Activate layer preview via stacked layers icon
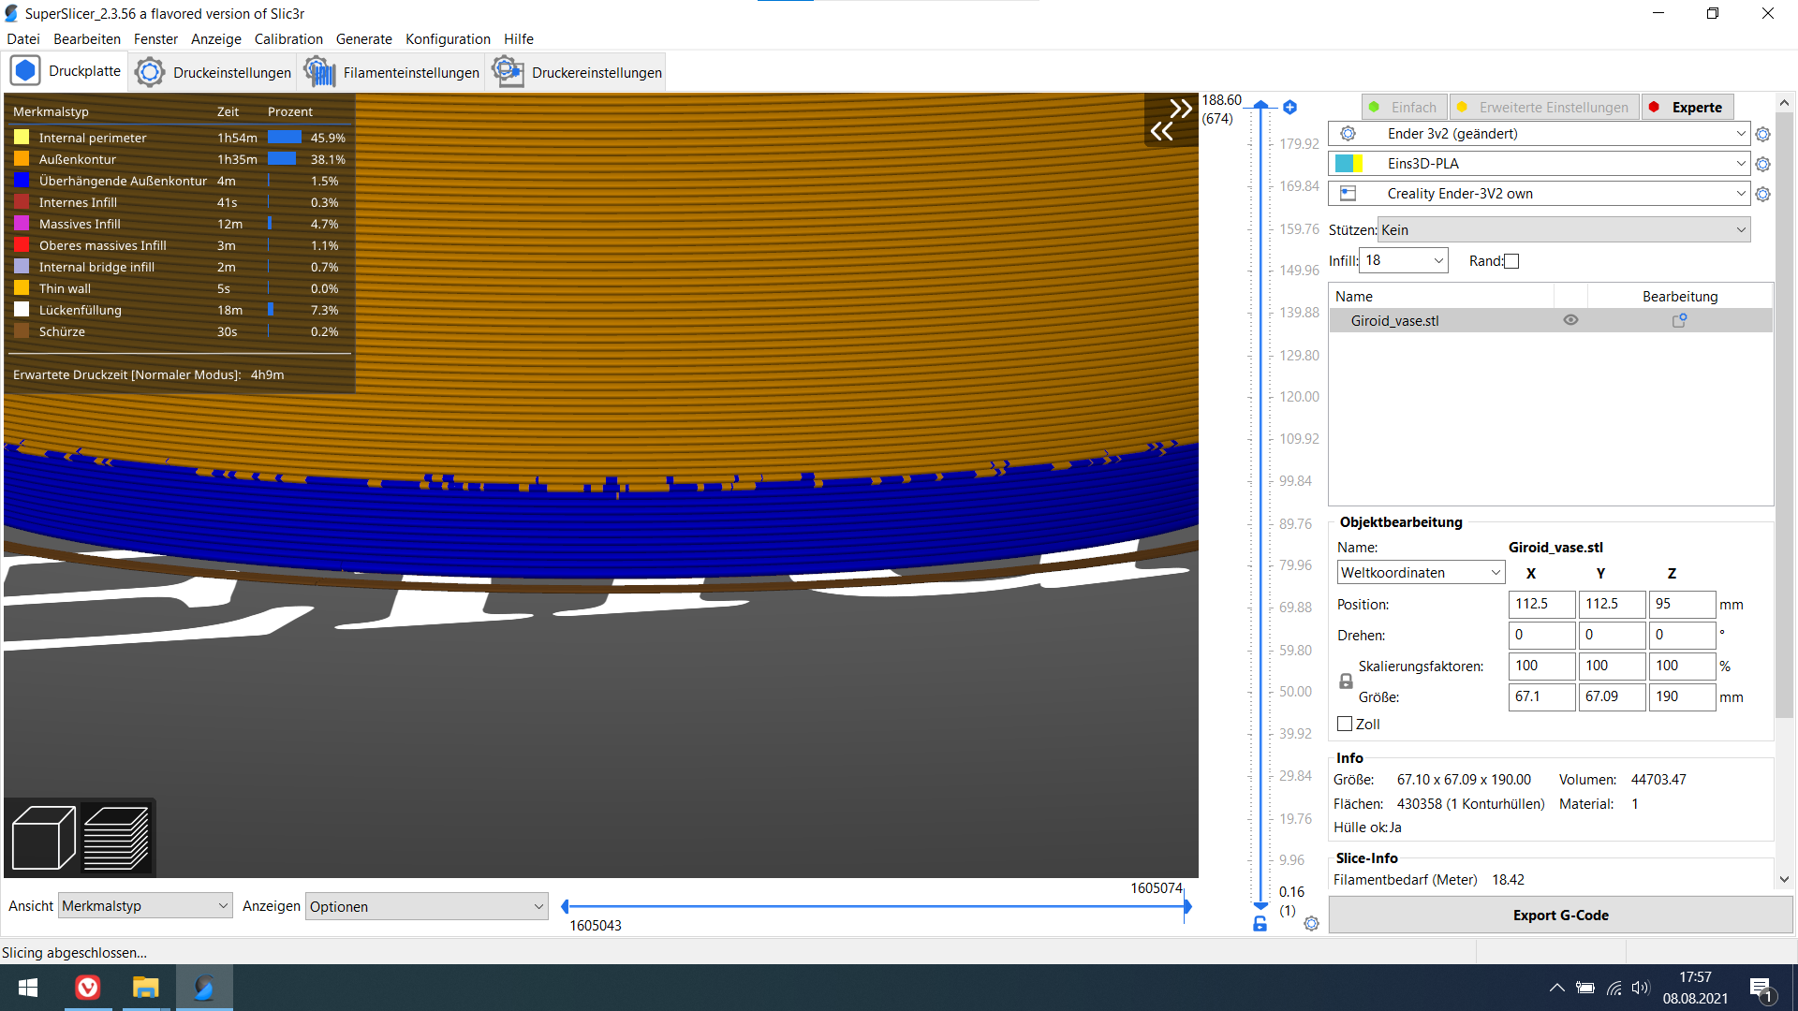Screen dimensions: 1798x1011 click(116, 836)
